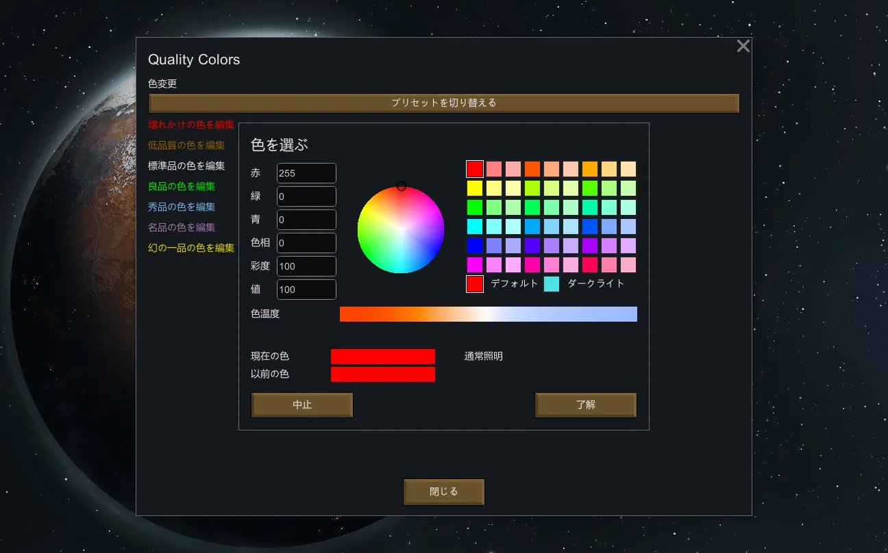
Task: Choose the cyan ダークライト swatch
Action: tap(552, 284)
